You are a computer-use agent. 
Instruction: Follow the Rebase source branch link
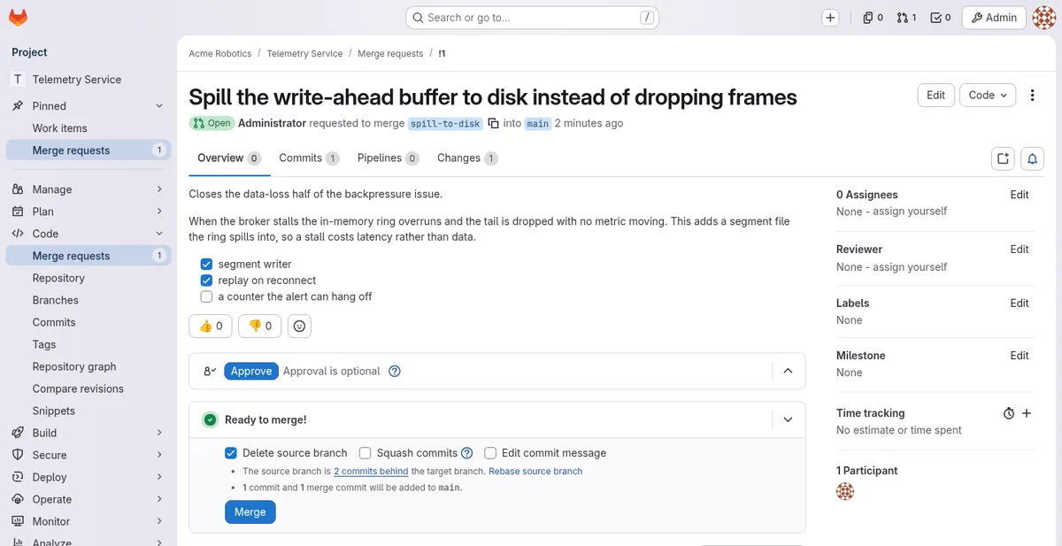pos(535,472)
